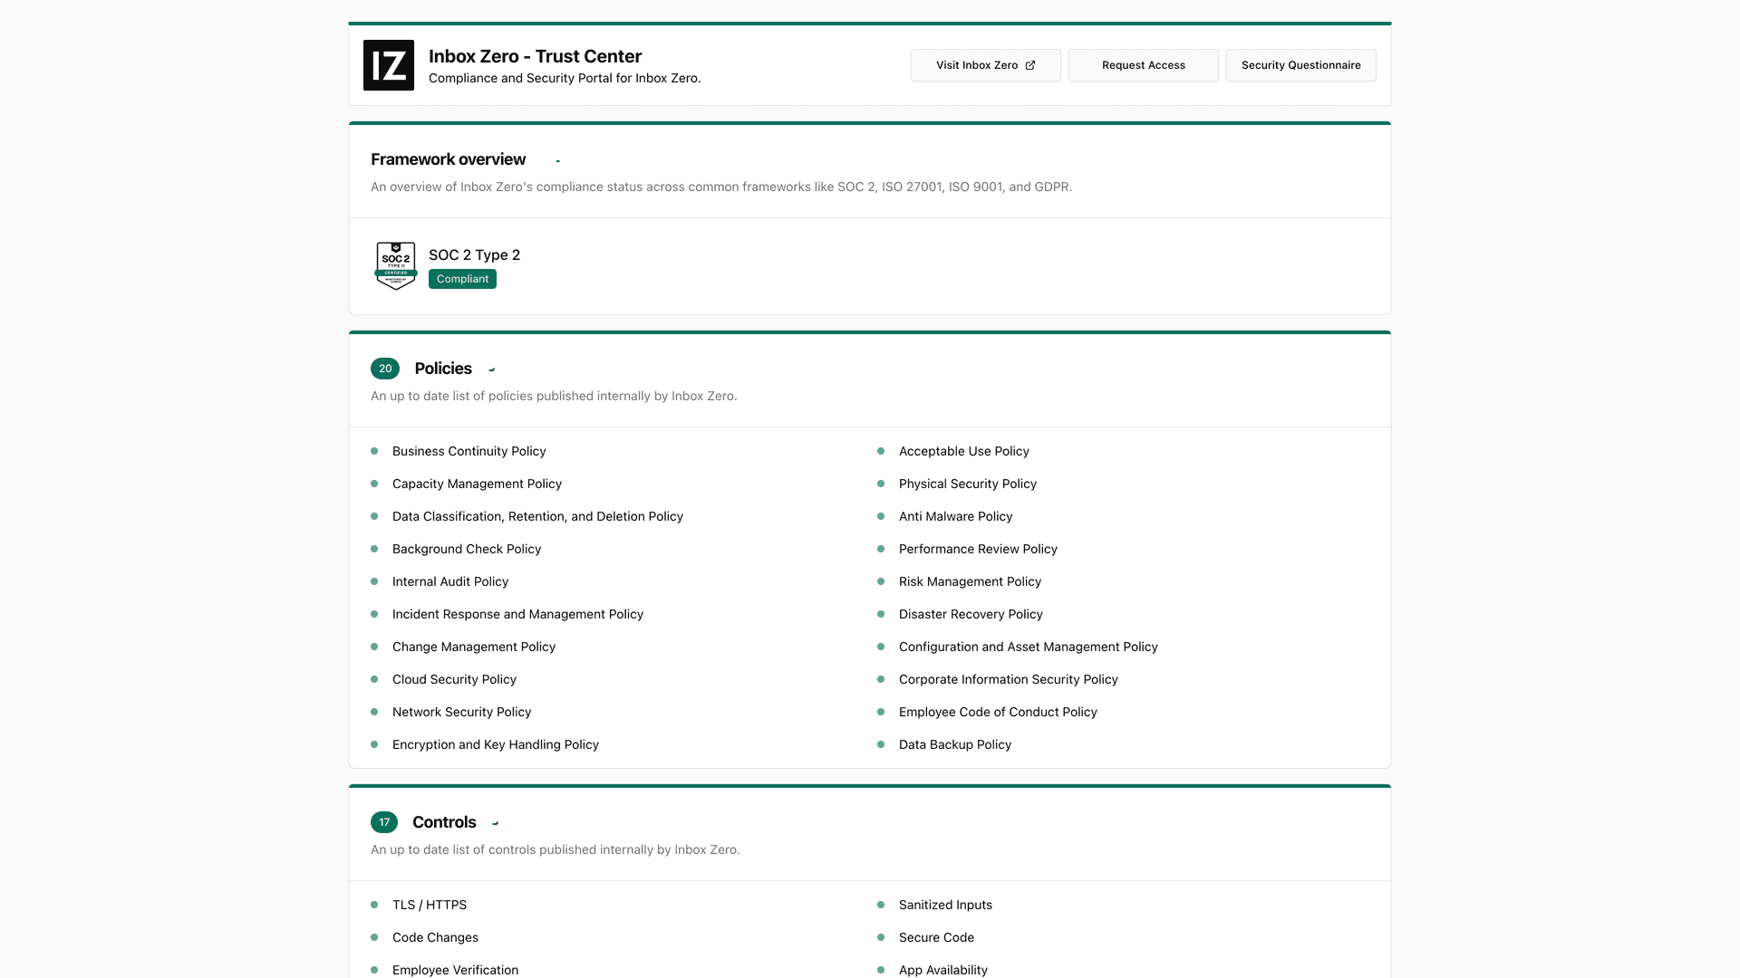Click the green count badge showing 20 Policies
Viewport: 1740px width, 978px height.
tap(385, 369)
